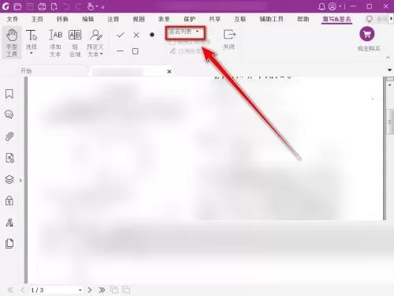The image size is (394, 296).
Task: Click the Close (关闭) Fill & Sign button
Action: point(229,39)
